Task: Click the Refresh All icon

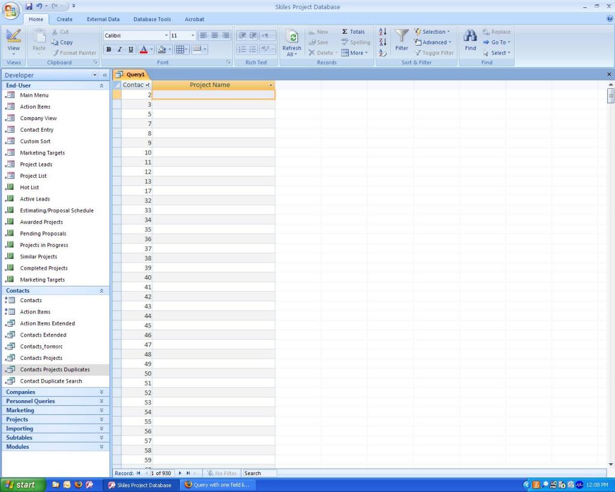Action: click(x=292, y=37)
